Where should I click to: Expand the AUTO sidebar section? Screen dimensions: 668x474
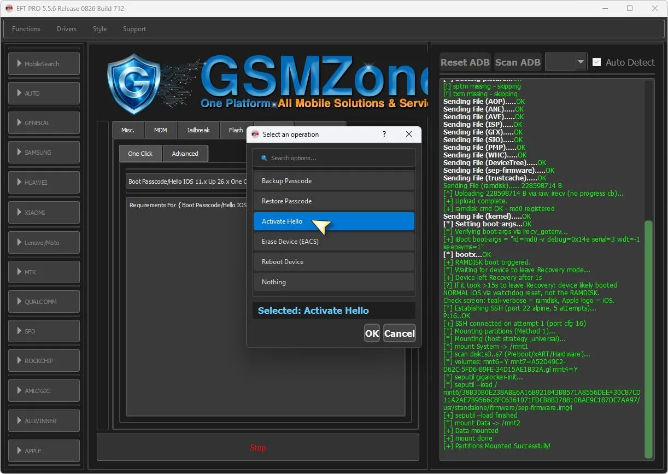point(44,93)
